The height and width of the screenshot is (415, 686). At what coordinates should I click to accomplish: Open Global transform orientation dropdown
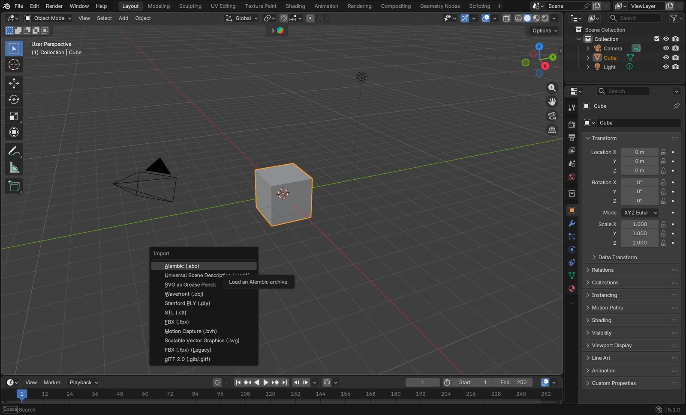pyautogui.click(x=242, y=18)
